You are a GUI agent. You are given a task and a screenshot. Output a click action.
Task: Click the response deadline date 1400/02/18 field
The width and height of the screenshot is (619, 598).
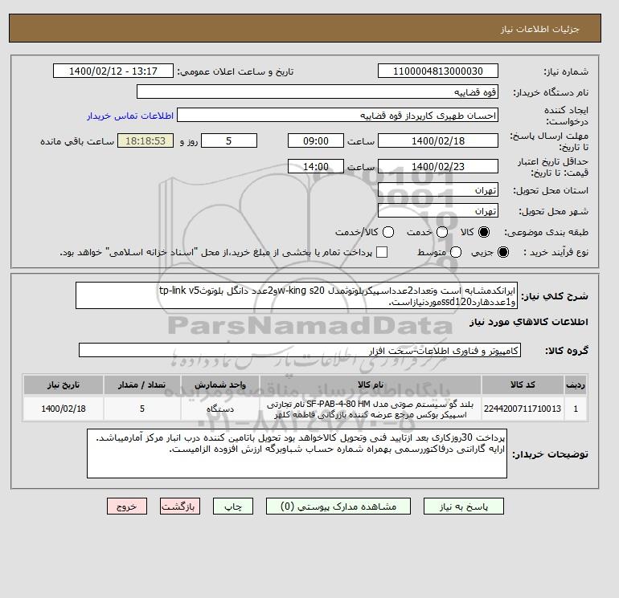(438, 140)
